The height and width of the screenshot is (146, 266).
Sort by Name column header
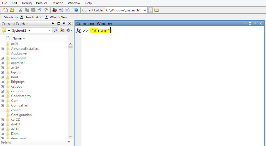(39, 38)
